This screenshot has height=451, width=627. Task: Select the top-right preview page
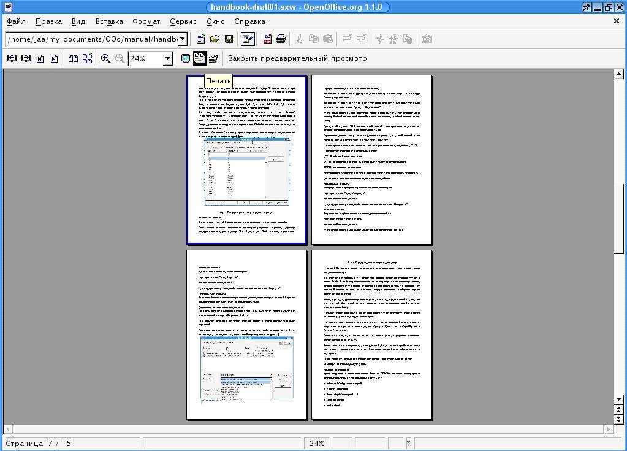pyautogui.click(x=372, y=160)
